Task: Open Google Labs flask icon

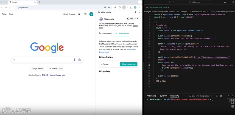Action: (x=79, y=14)
